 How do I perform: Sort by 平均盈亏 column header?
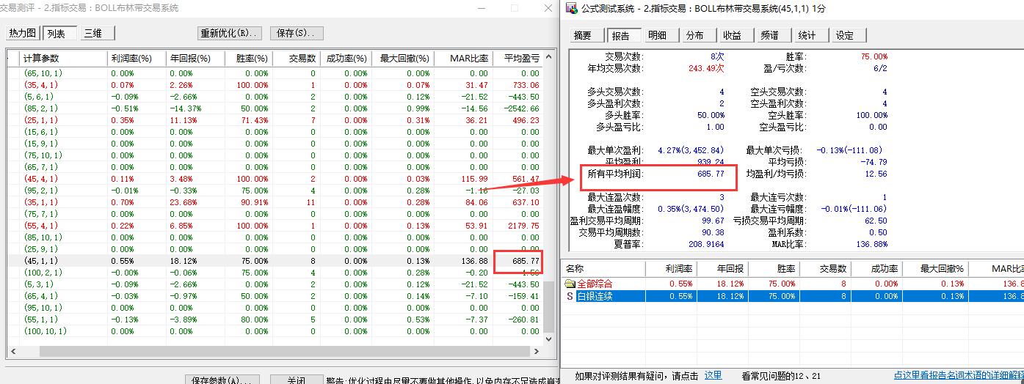click(x=517, y=58)
